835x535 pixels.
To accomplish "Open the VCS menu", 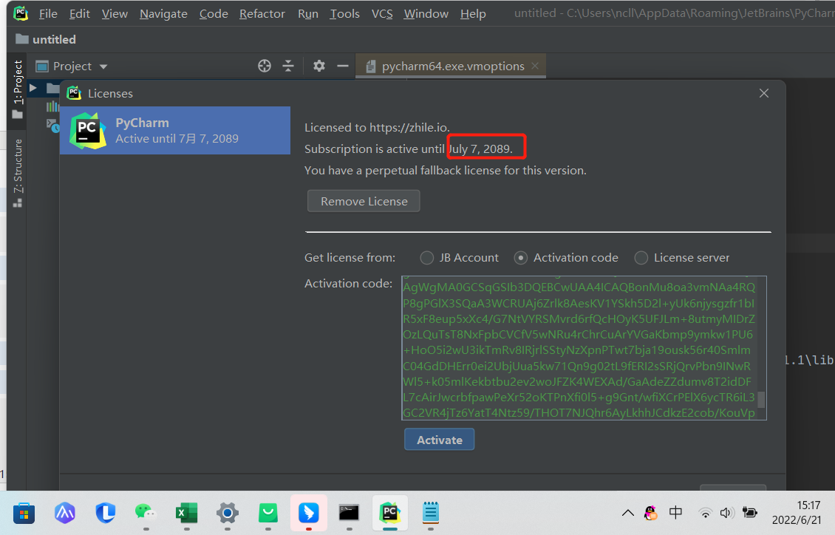I will coord(382,14).
